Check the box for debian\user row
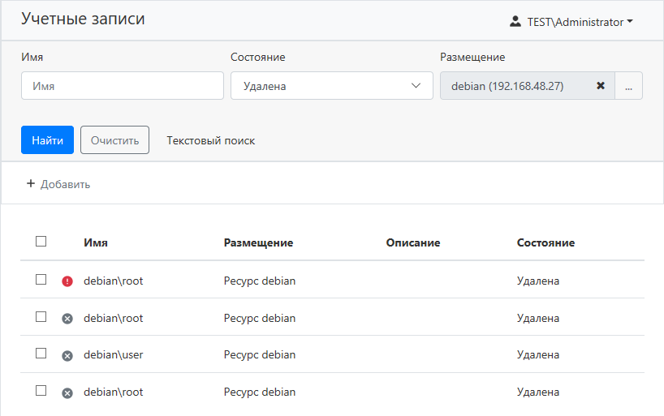The height and width of the screenshot is (416, 664). click(41, 354)
